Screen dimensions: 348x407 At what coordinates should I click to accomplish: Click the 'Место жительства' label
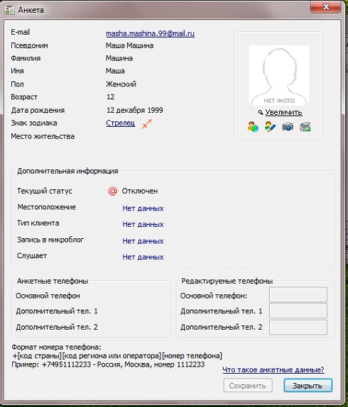[43, 136]
